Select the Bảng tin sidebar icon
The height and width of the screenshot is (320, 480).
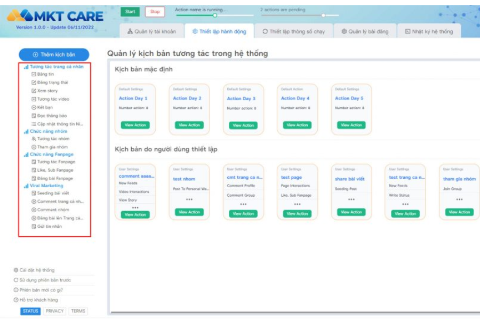(x=34, y=74)
